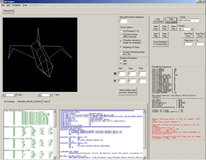Viewport: 206px width, 160px height.
Task: Click the Play To input field
Action: click(x=200, y=44)
